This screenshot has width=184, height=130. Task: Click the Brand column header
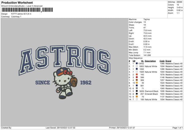168,61
